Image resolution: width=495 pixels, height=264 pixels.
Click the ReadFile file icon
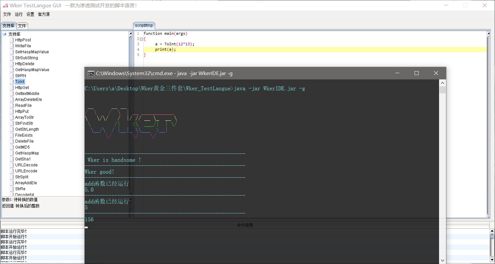click(x=12, y=106)
